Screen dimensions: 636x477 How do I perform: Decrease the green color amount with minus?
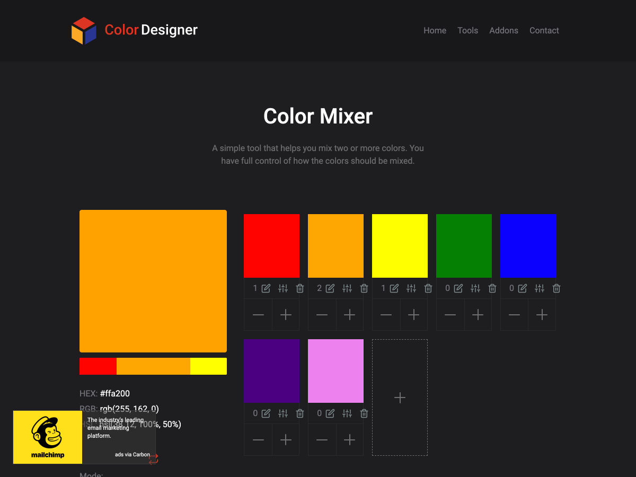(x=450, y=315)
